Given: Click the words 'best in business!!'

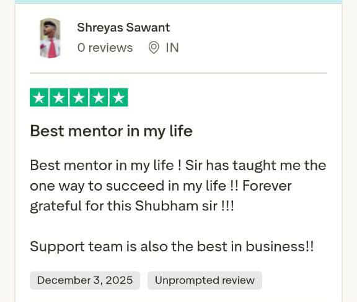Looking at the screenshot, I should [255, 246].
